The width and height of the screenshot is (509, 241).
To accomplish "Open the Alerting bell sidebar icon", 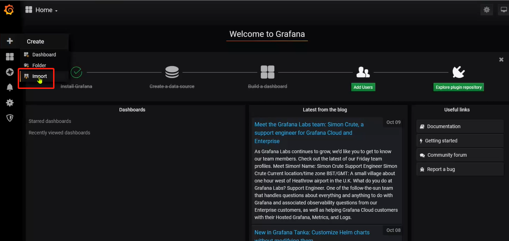I will click(10, 87).
